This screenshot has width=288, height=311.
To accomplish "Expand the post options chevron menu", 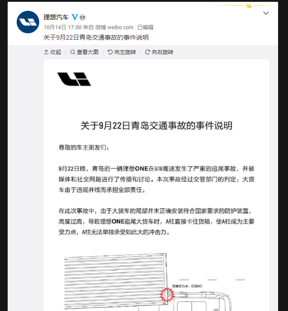I will [266, 13].
